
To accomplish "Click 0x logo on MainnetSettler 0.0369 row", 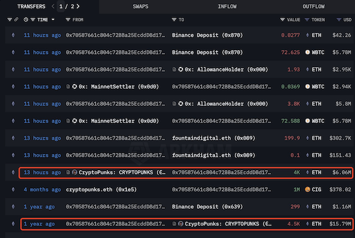I will (74, 86).
